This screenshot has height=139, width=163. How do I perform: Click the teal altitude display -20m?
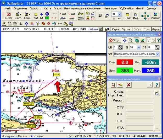click(x=150, y=62)
